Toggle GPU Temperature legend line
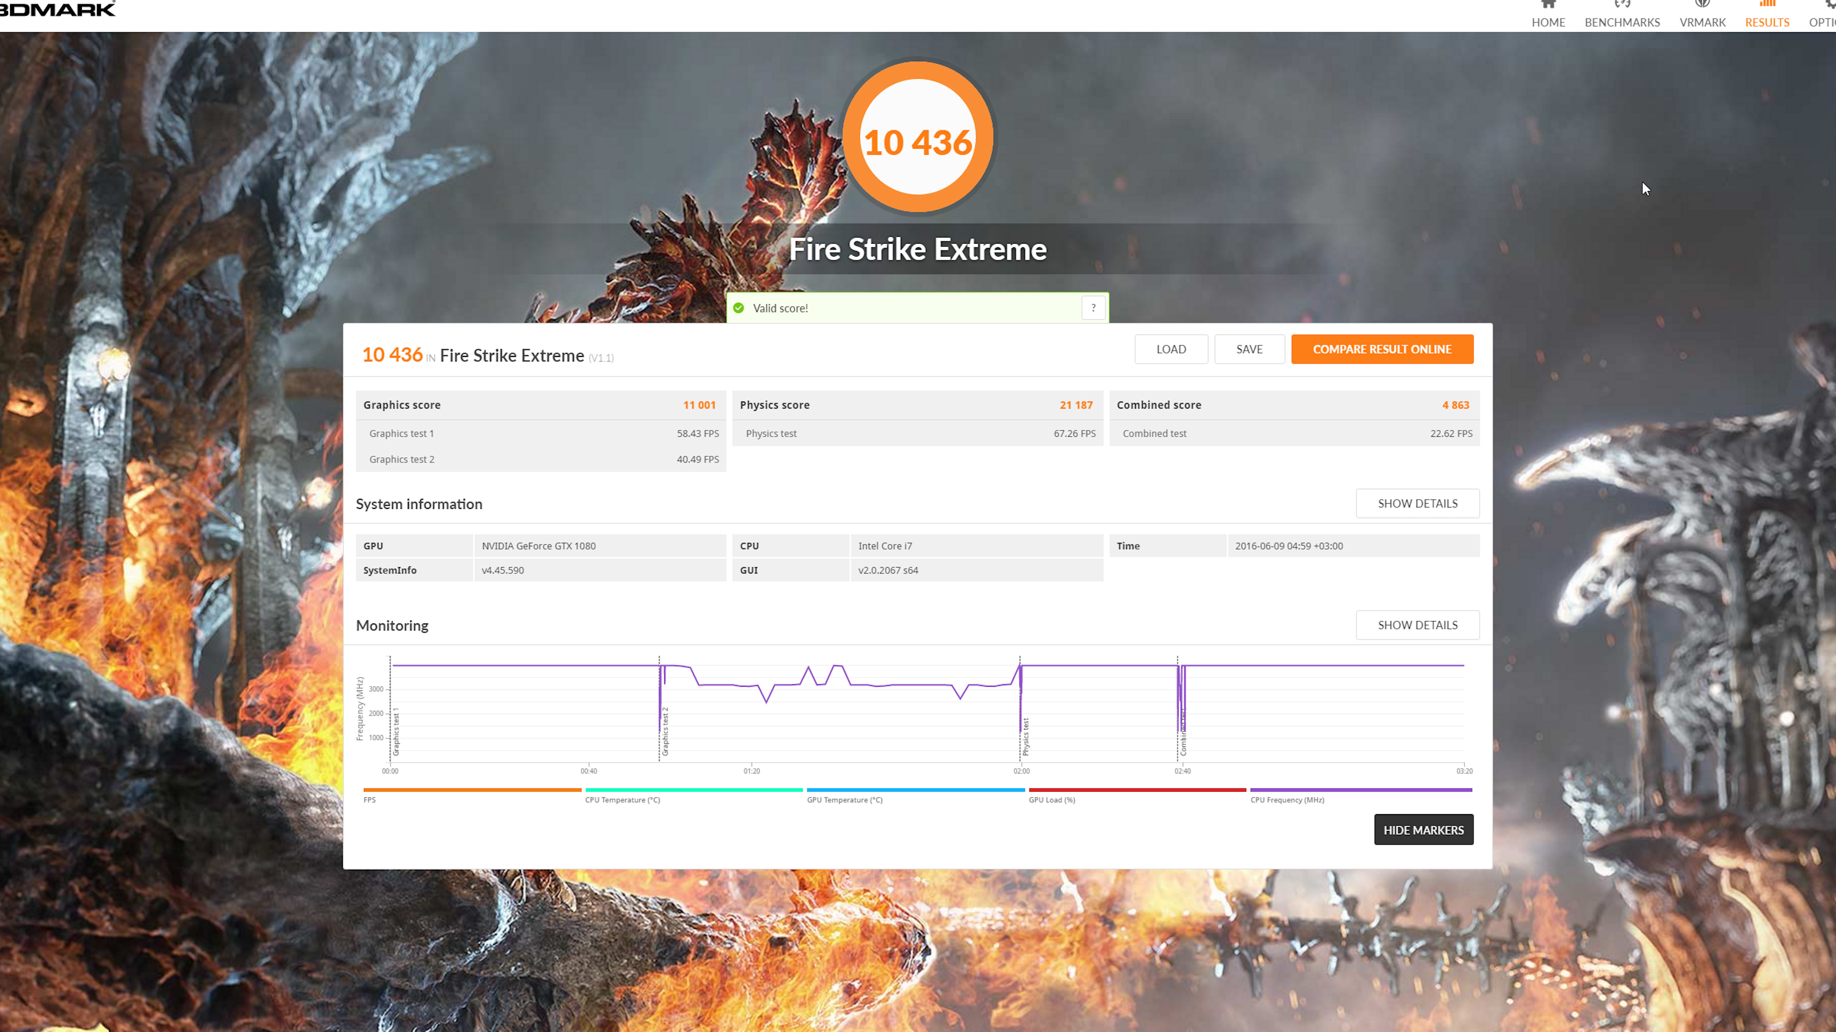 (916, 795)
